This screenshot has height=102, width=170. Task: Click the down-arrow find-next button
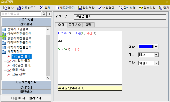pyautogui.click(x=49, y=14)
